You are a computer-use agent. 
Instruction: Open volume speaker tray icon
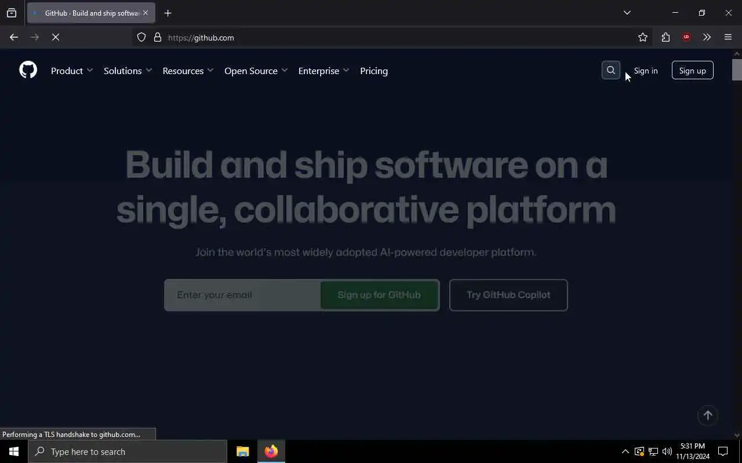[x=667, y=451]
